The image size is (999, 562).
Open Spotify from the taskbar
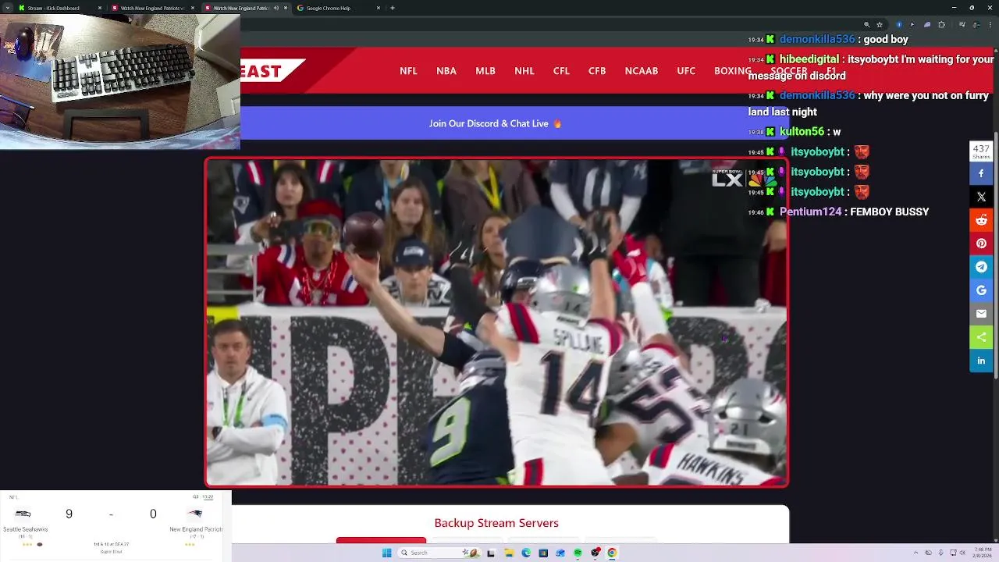point(578,553)
